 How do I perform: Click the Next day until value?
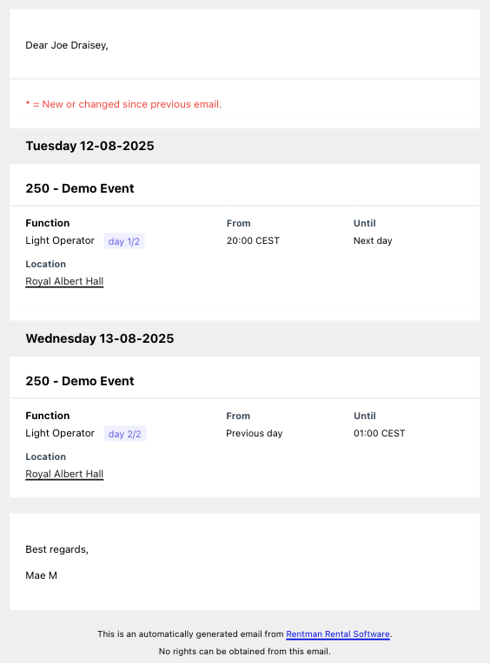[373, 240]
